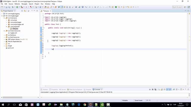191x107 pixels.
Task: Click Remove Launch console X icon
Action: (x=153, y=89)
